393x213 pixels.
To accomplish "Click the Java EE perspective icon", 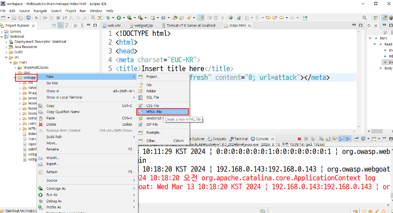I will (384, 18).
